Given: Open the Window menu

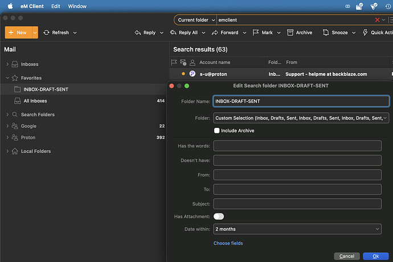Looking at the screenshot, I should [x=77, y=6].
